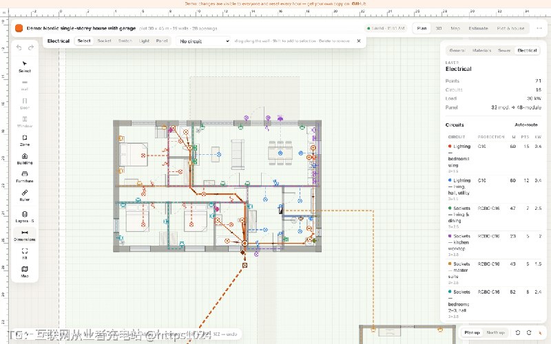The image size is (551, 344).
Task: Switch to Light placement mode
Action: tap(144, 41)
